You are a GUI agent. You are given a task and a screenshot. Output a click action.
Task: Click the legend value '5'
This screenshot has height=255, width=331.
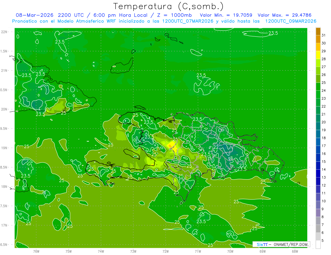coord(323,241)
